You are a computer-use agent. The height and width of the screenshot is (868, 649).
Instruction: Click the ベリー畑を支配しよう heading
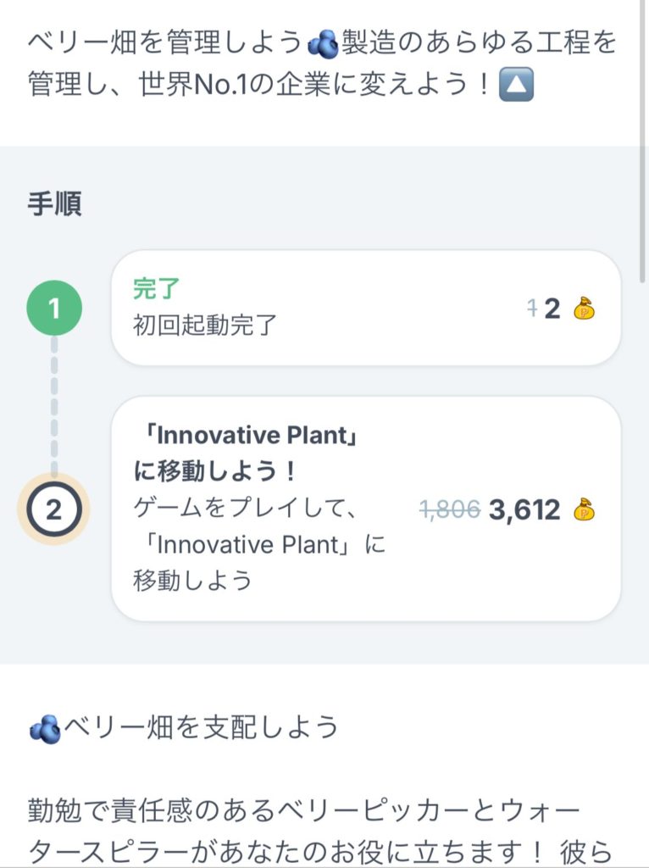coord(201,727)
